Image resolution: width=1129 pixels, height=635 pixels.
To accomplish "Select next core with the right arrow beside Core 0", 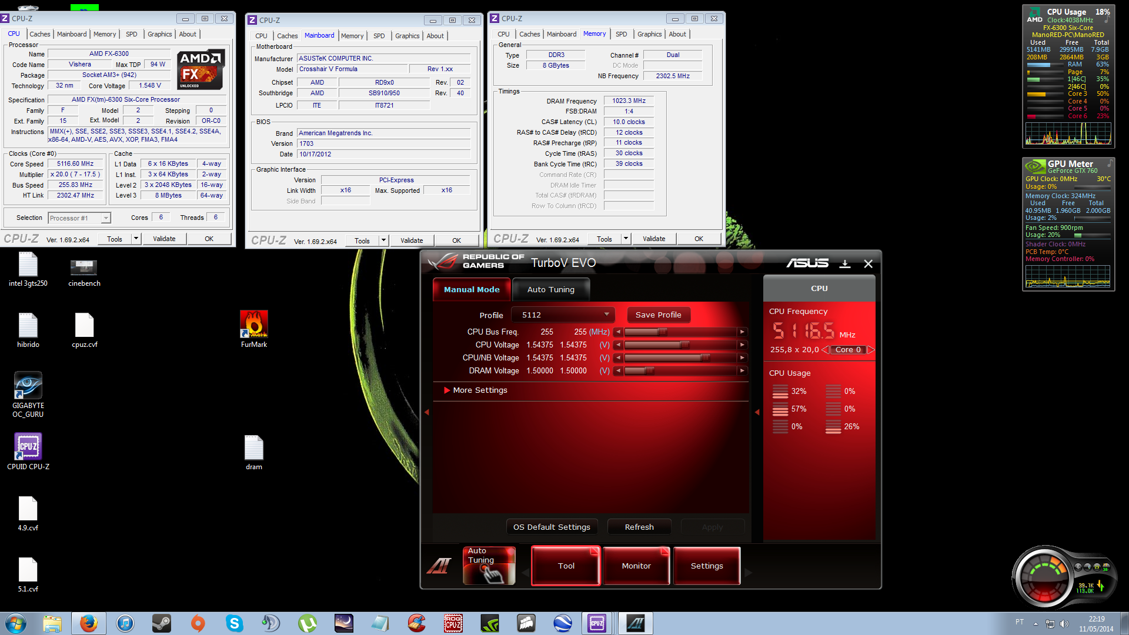I will [871, 350].
